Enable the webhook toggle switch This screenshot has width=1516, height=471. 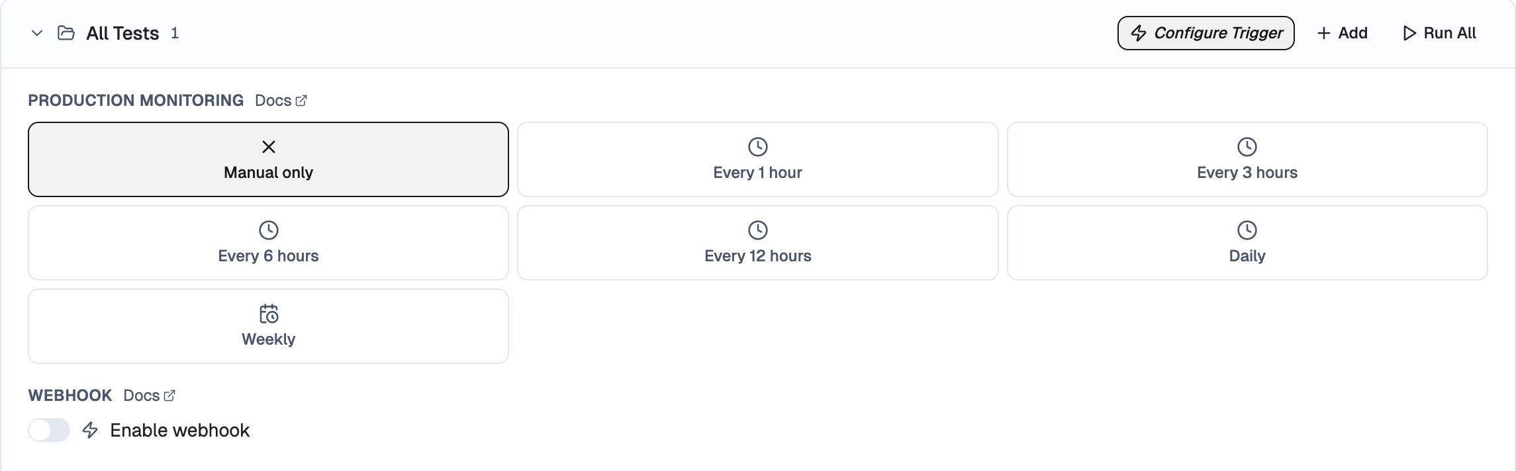pyautogui.click(x=49, y=430)
